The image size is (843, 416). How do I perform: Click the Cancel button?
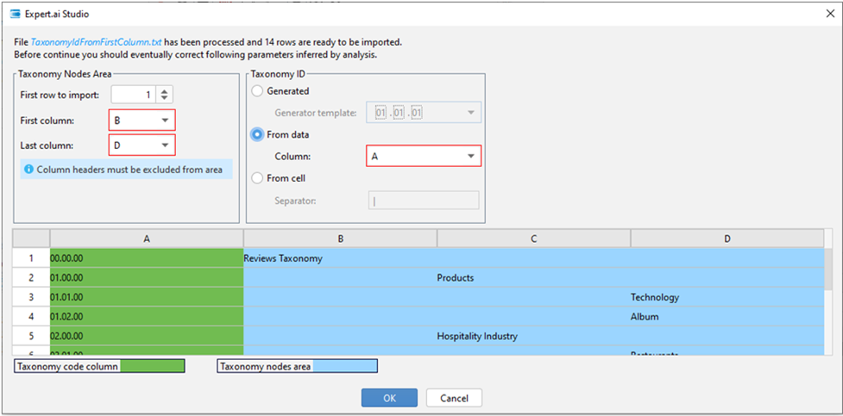click(454, 398)
